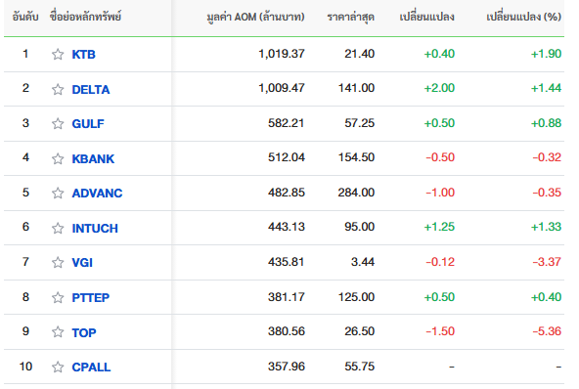Toggle favorite star for DELTA
Viewport: 579px width, 389px height.
(58, 89)
